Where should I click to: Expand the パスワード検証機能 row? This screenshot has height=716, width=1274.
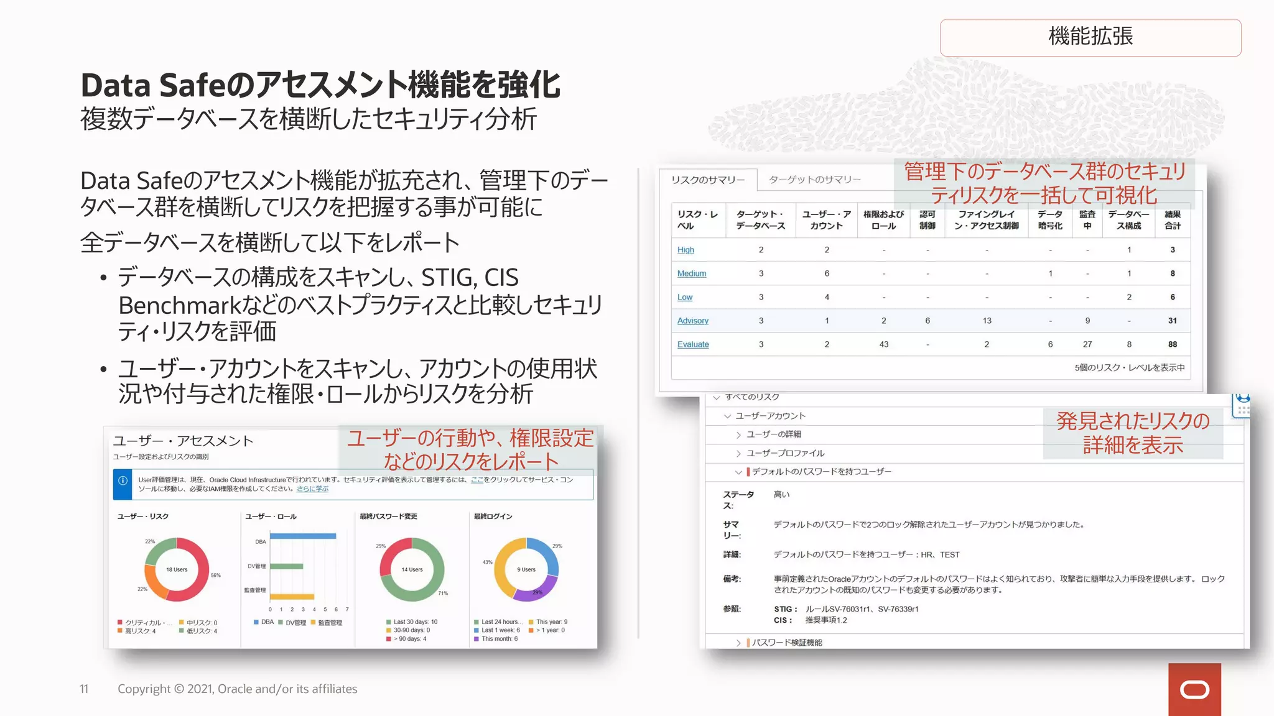[x=738, y=643]
